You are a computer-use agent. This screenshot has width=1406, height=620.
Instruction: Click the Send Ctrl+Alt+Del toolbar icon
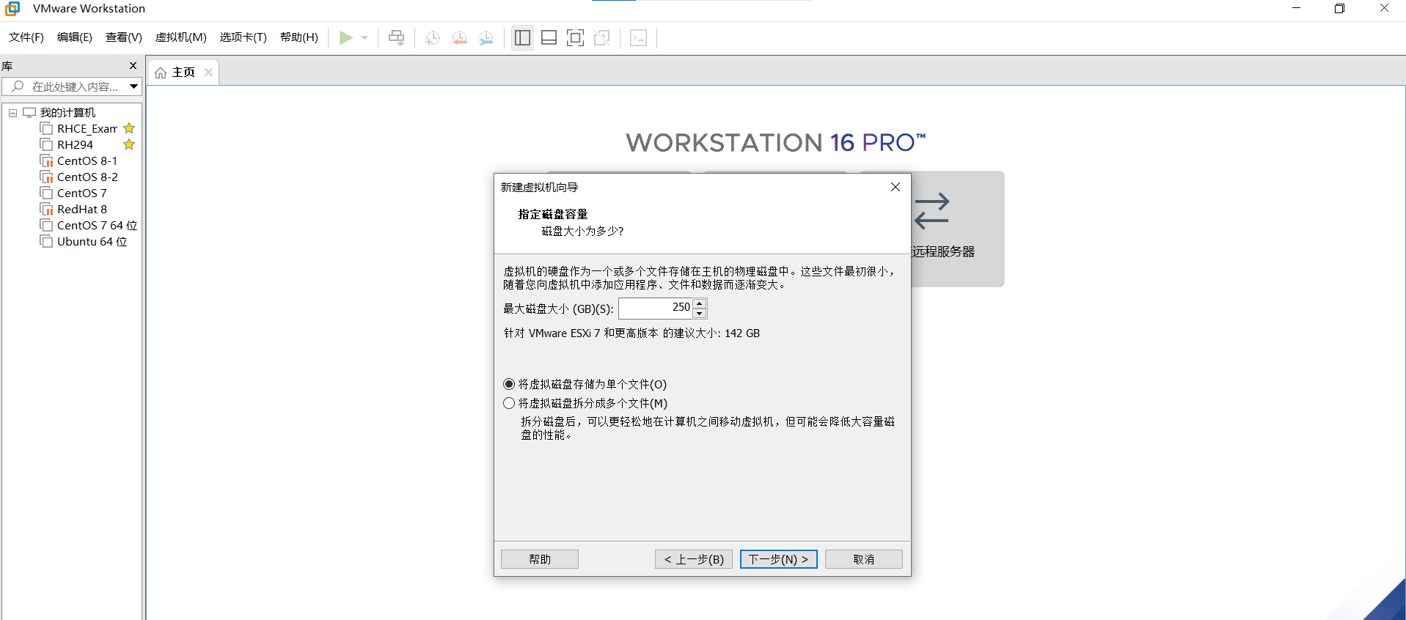point(396,37)
